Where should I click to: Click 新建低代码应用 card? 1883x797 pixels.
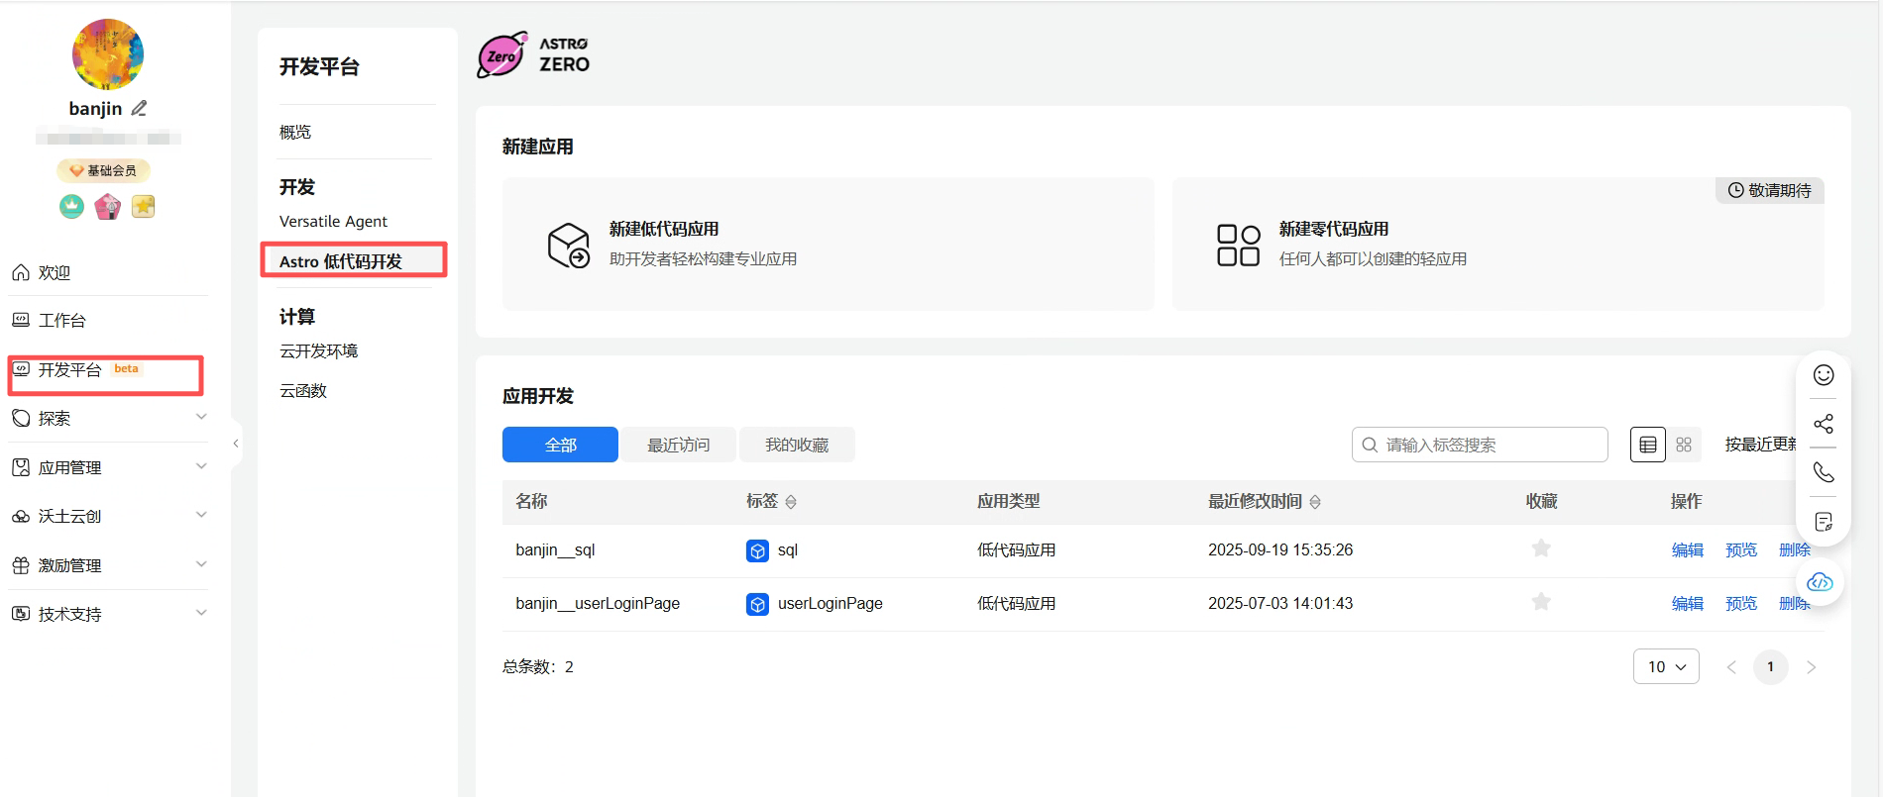pyautogui.click(x=828, y=244)
